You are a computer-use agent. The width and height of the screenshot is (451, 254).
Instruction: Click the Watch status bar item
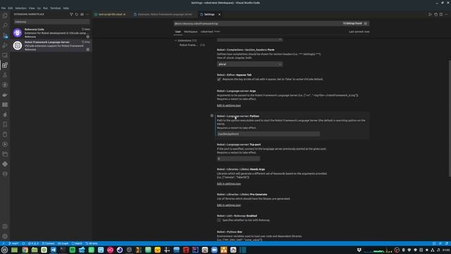click(x=77, y=243)
